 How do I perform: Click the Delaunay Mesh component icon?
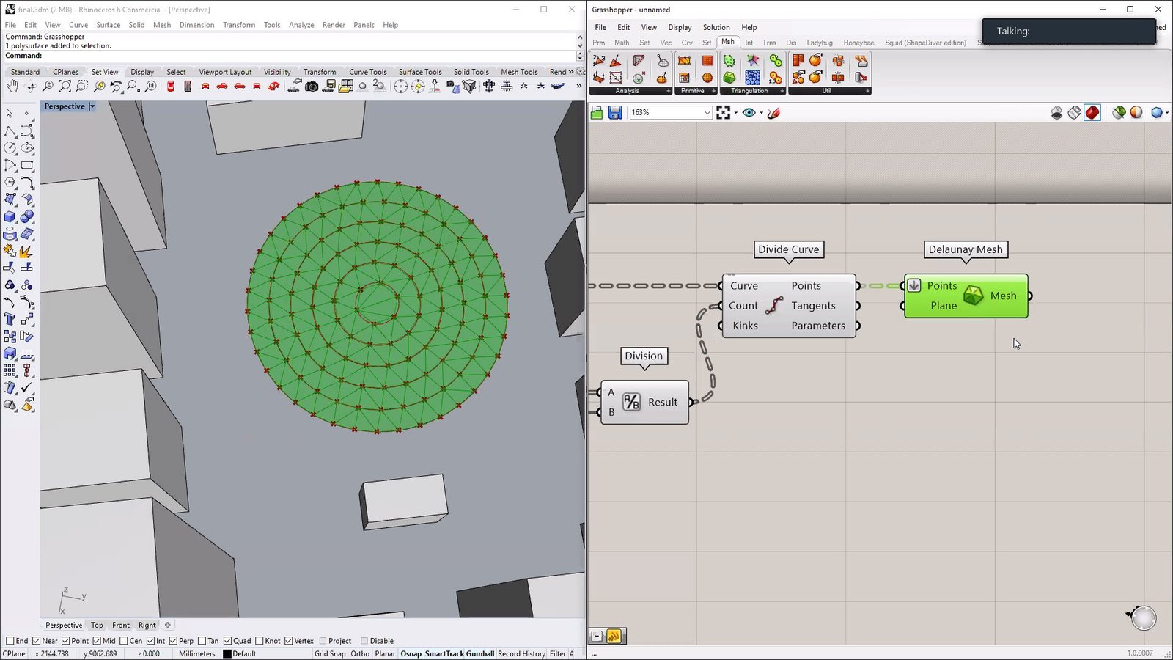click(x=973, y=296)
